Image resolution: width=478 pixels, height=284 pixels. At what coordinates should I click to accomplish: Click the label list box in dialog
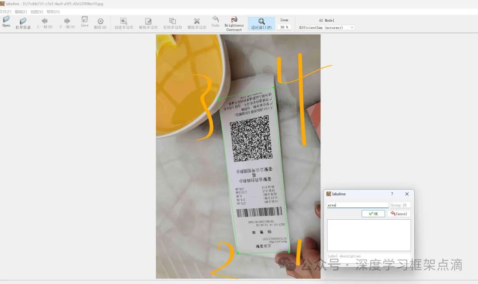pyautogui.click(x=369, y=235)
